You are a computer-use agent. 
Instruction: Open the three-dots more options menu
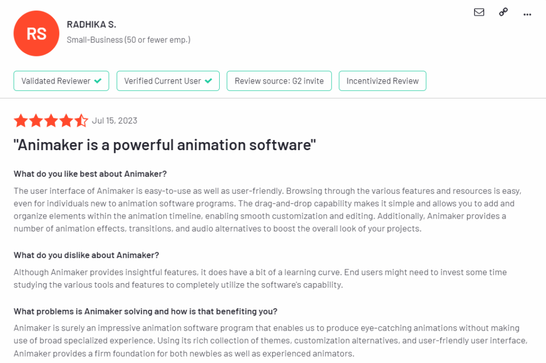(x=527, y=14)
